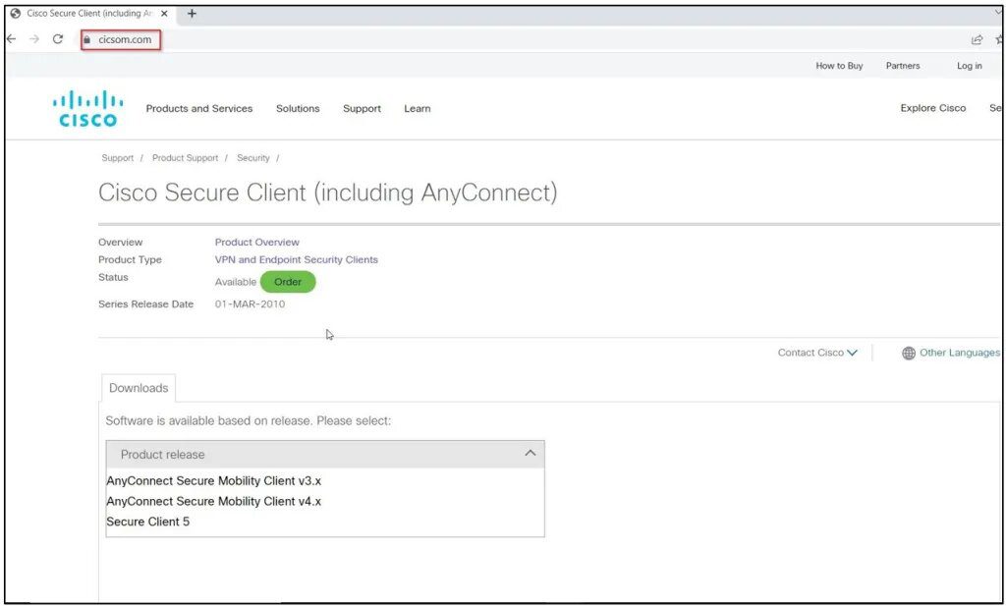Open the Partners link

903,66
